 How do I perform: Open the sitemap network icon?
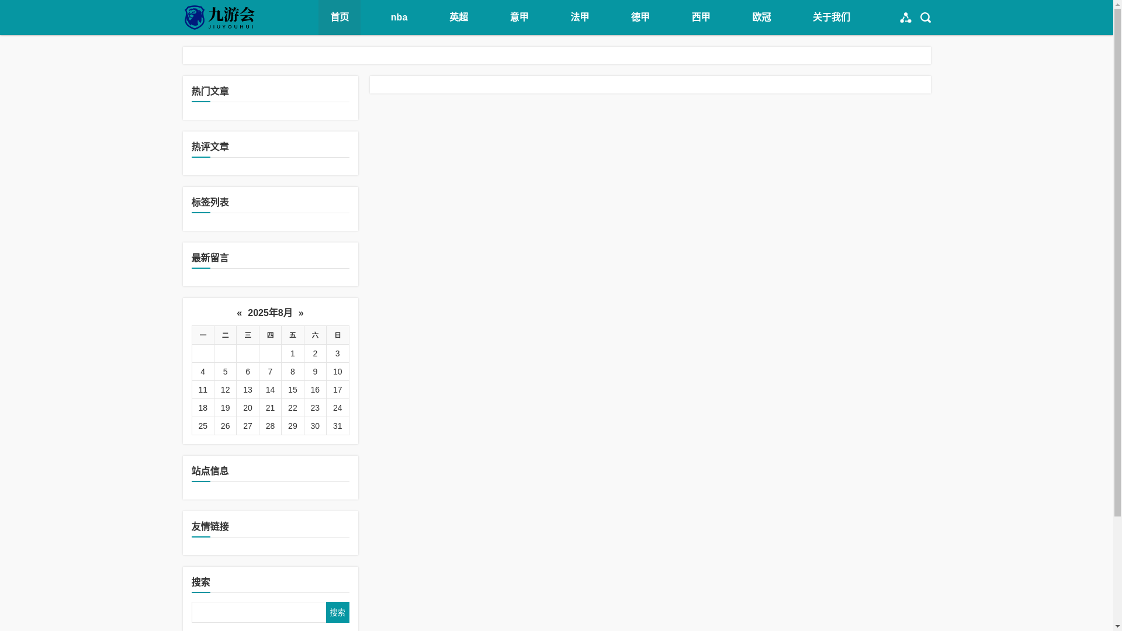(906, 18)
